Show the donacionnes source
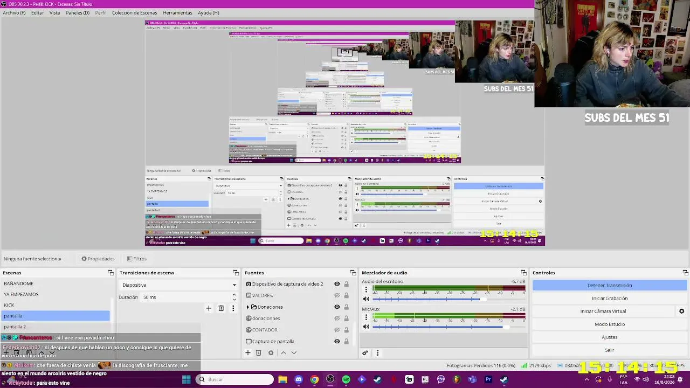This screenshot has height=388, width=690. (x=337, y=318)
